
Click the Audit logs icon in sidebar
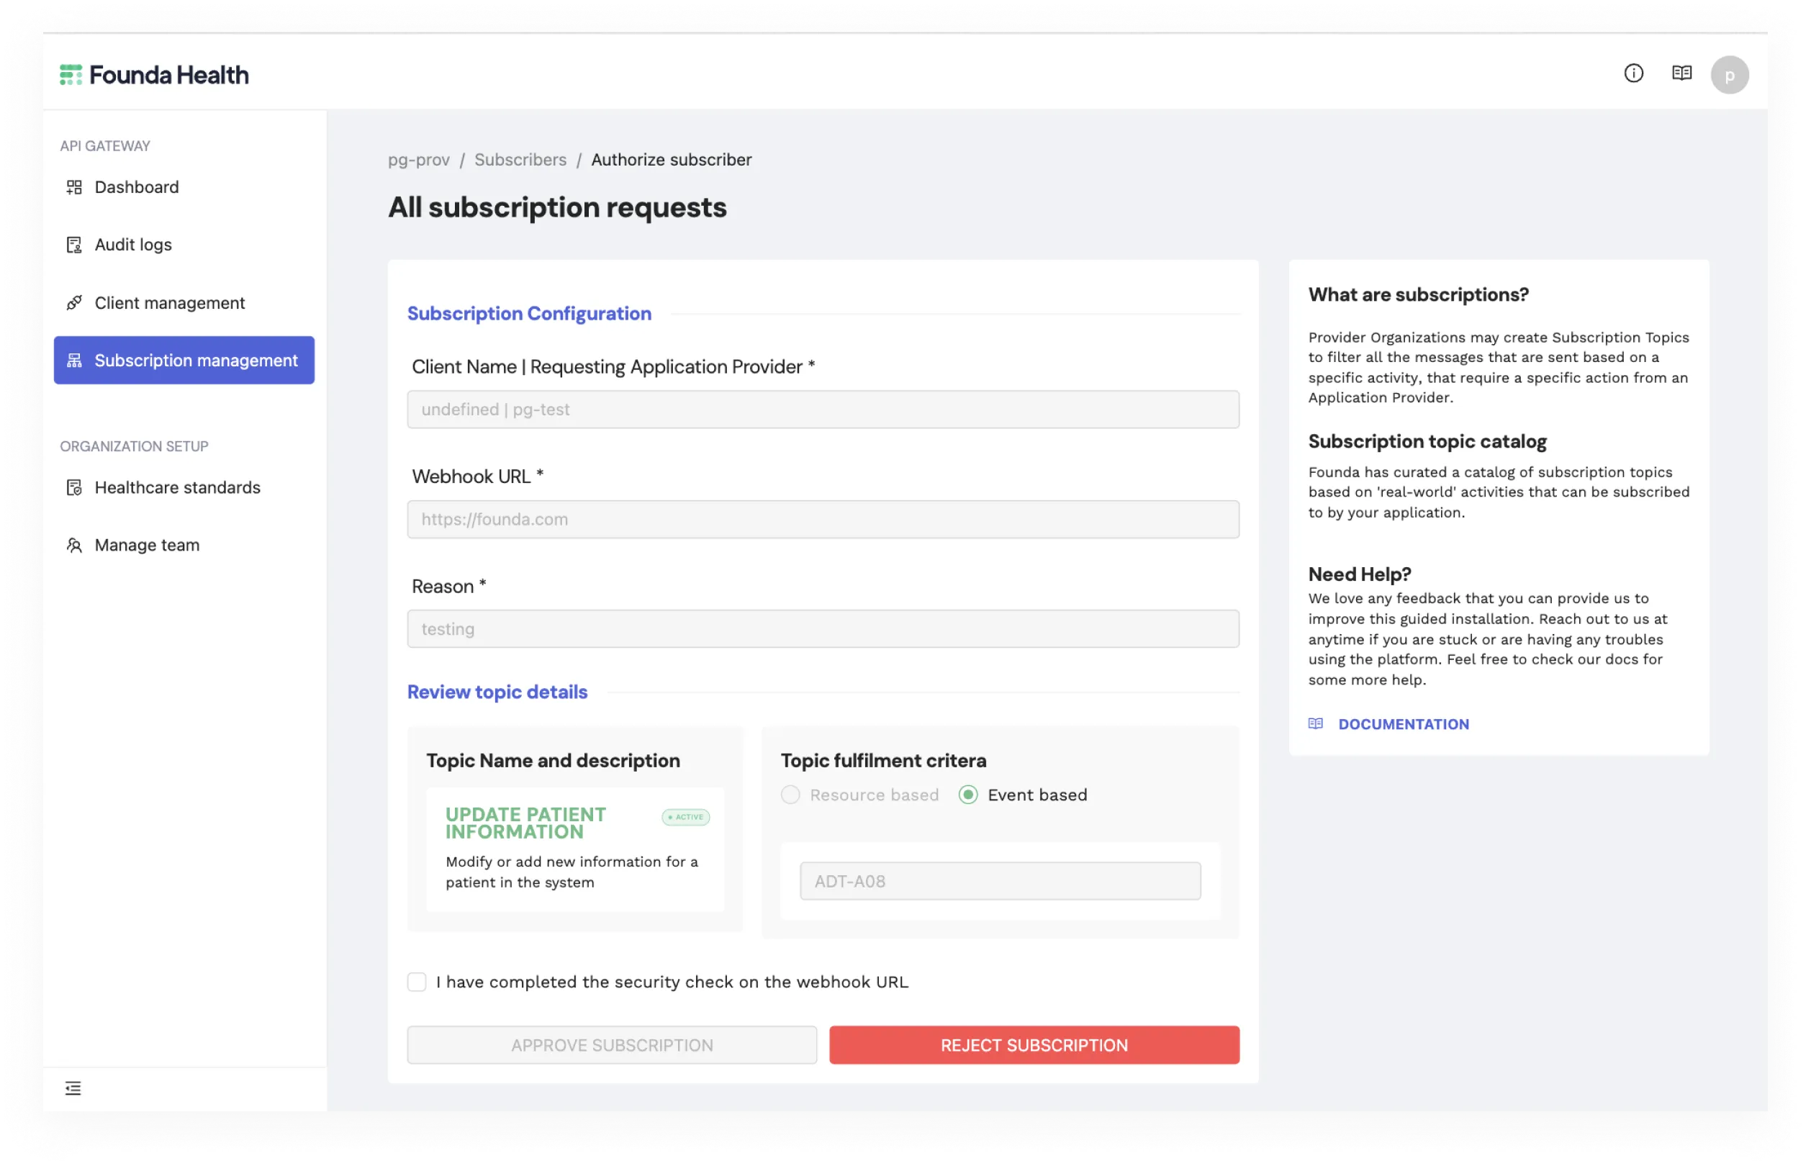pos(74,245)
